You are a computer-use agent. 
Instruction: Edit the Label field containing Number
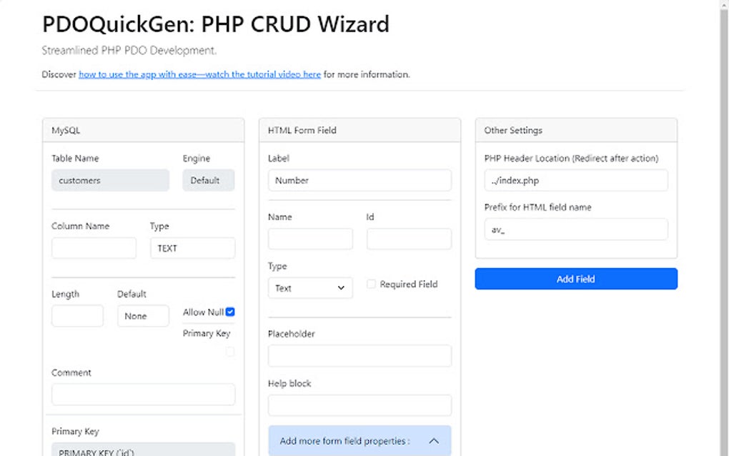359,180
